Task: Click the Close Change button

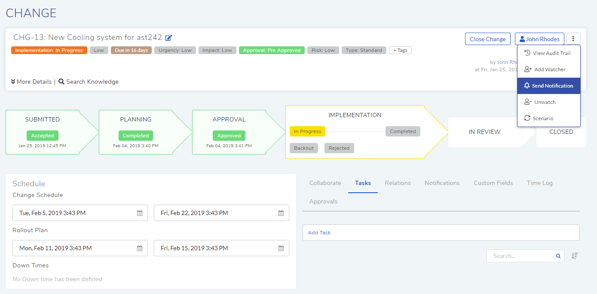Action: [x=488, y=39]
